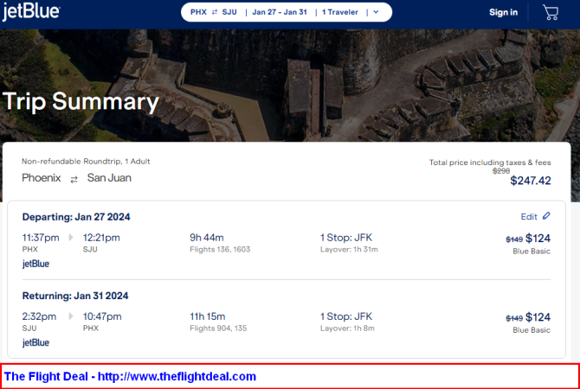Click the arrow between 11:37pm and 12:21pm
The image size is (580, 389).
tap(72, 238)
